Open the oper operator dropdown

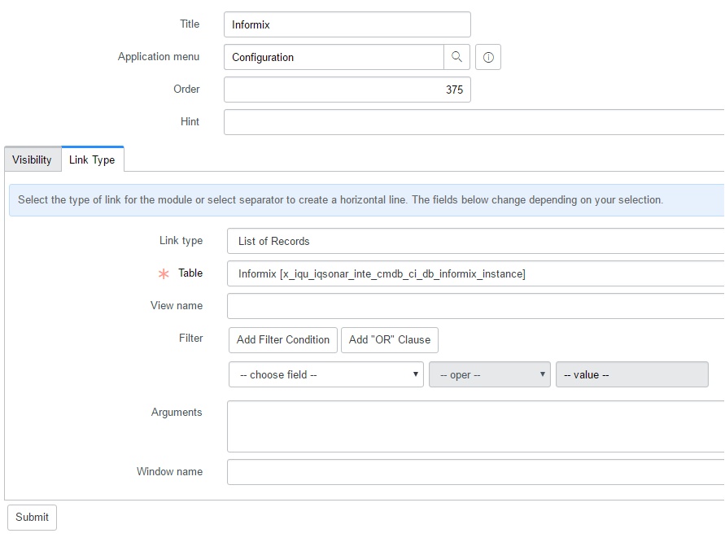490,374
